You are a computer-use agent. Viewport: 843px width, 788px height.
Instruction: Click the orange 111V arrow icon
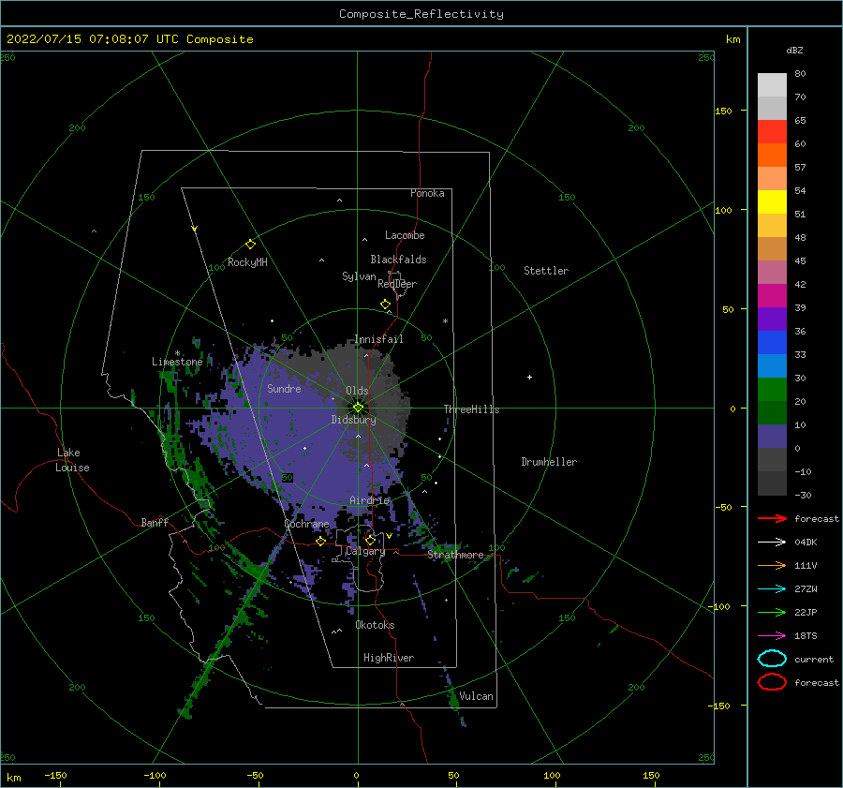772,565
